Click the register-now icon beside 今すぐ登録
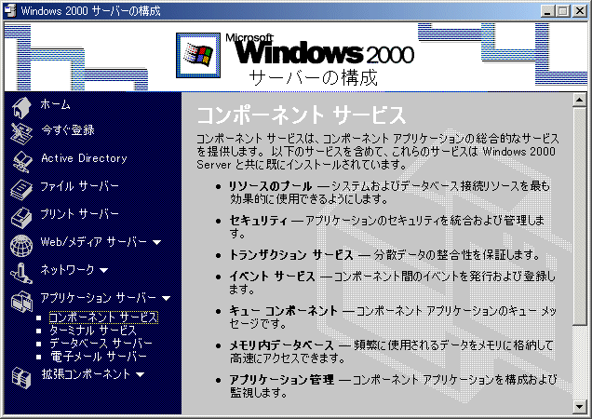This screenshot has height=419, width=592. [21, 133]
